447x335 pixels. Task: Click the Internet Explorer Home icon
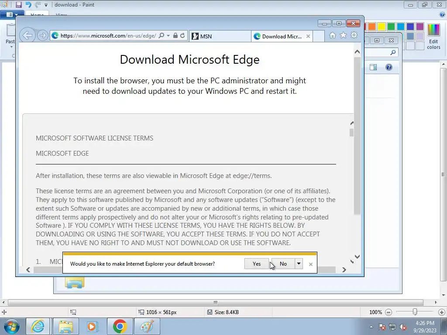click(x=332, y=35)
